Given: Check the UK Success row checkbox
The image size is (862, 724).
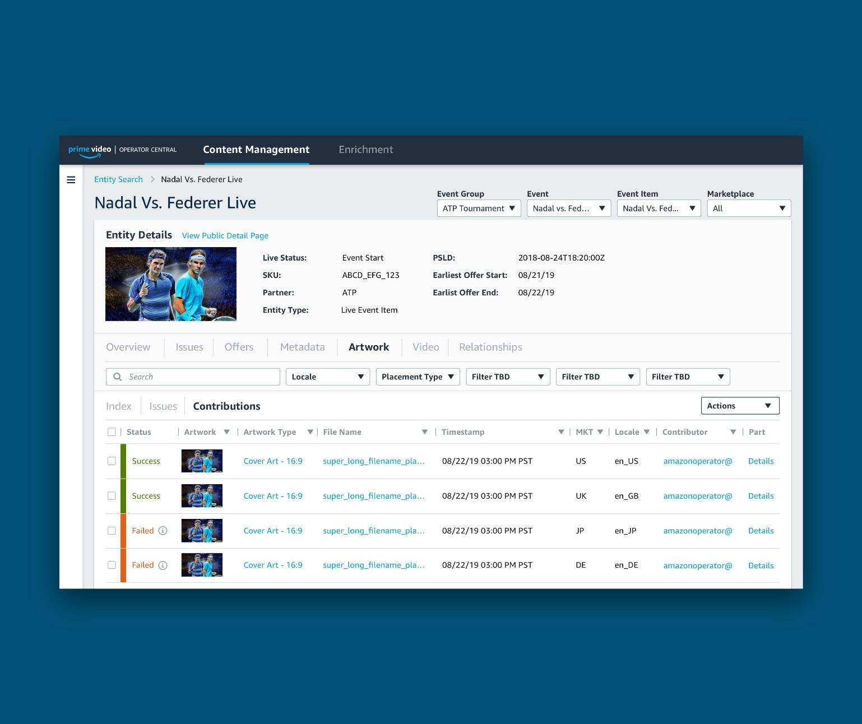Looking at the screenshot, I should pyautogui.click(x=112, y=496).
